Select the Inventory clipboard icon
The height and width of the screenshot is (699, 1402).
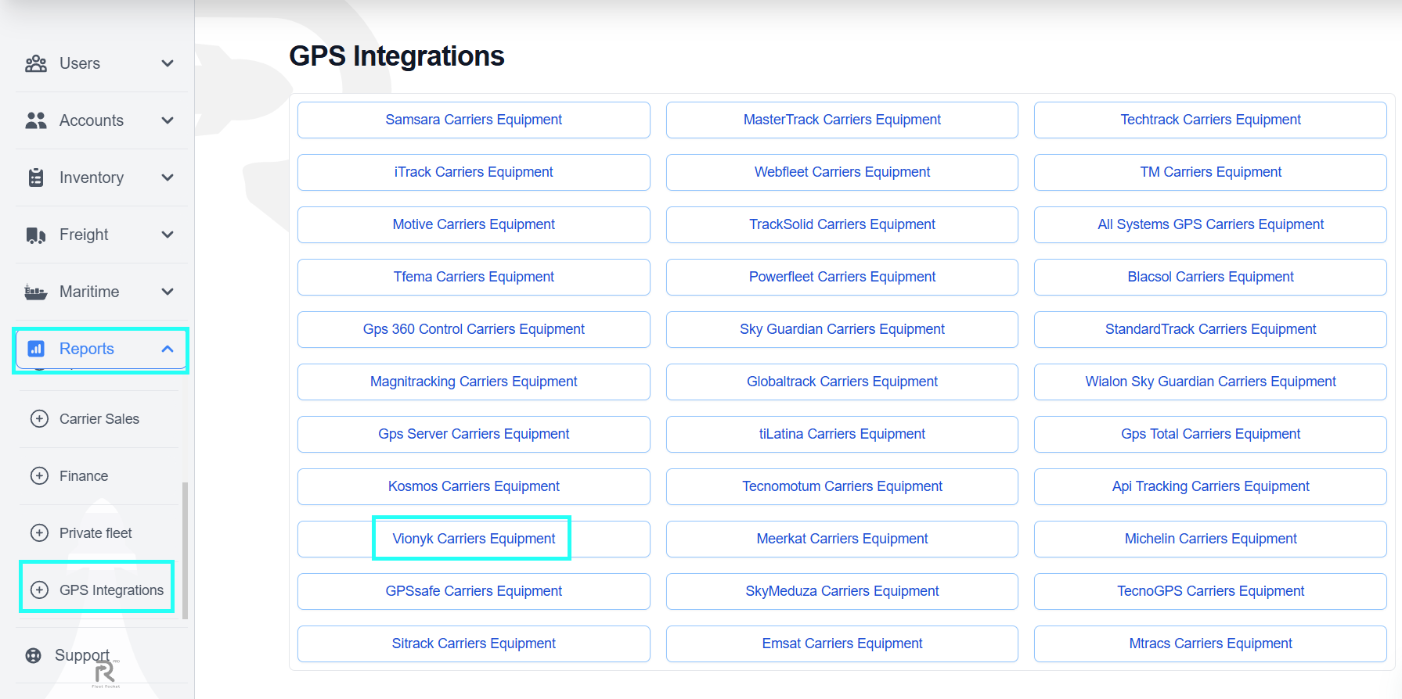click(36, 177)
